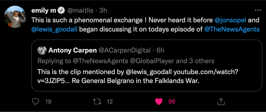The height and width of the screenshot is (112, 266).
Task: Click the emily m display name
Action: [44, 10]
